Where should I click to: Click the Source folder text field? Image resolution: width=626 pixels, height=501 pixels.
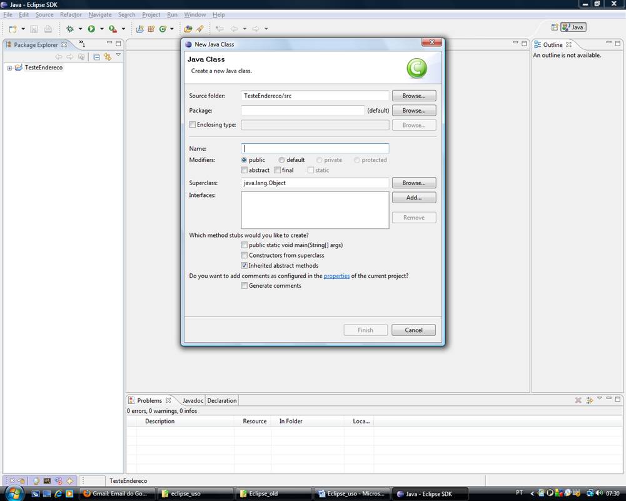[315, 96]
